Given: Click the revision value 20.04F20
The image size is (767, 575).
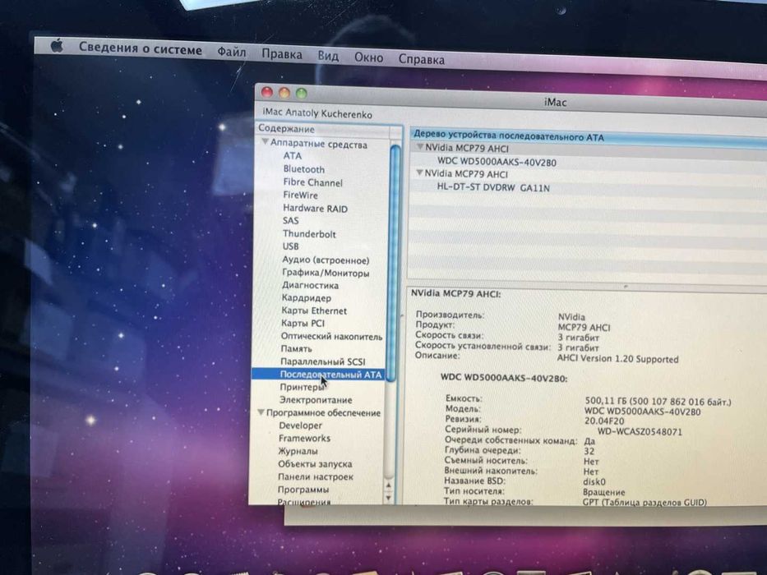Looking at the screenshot, I should click(604, 421).
